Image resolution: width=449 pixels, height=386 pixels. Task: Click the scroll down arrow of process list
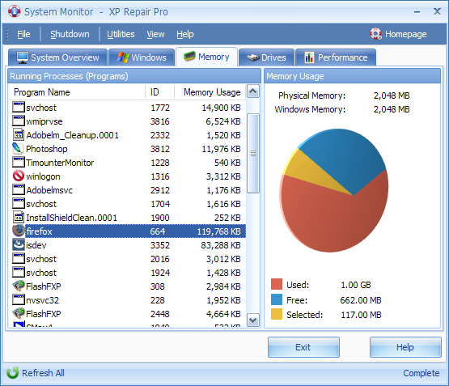[253, 320]
